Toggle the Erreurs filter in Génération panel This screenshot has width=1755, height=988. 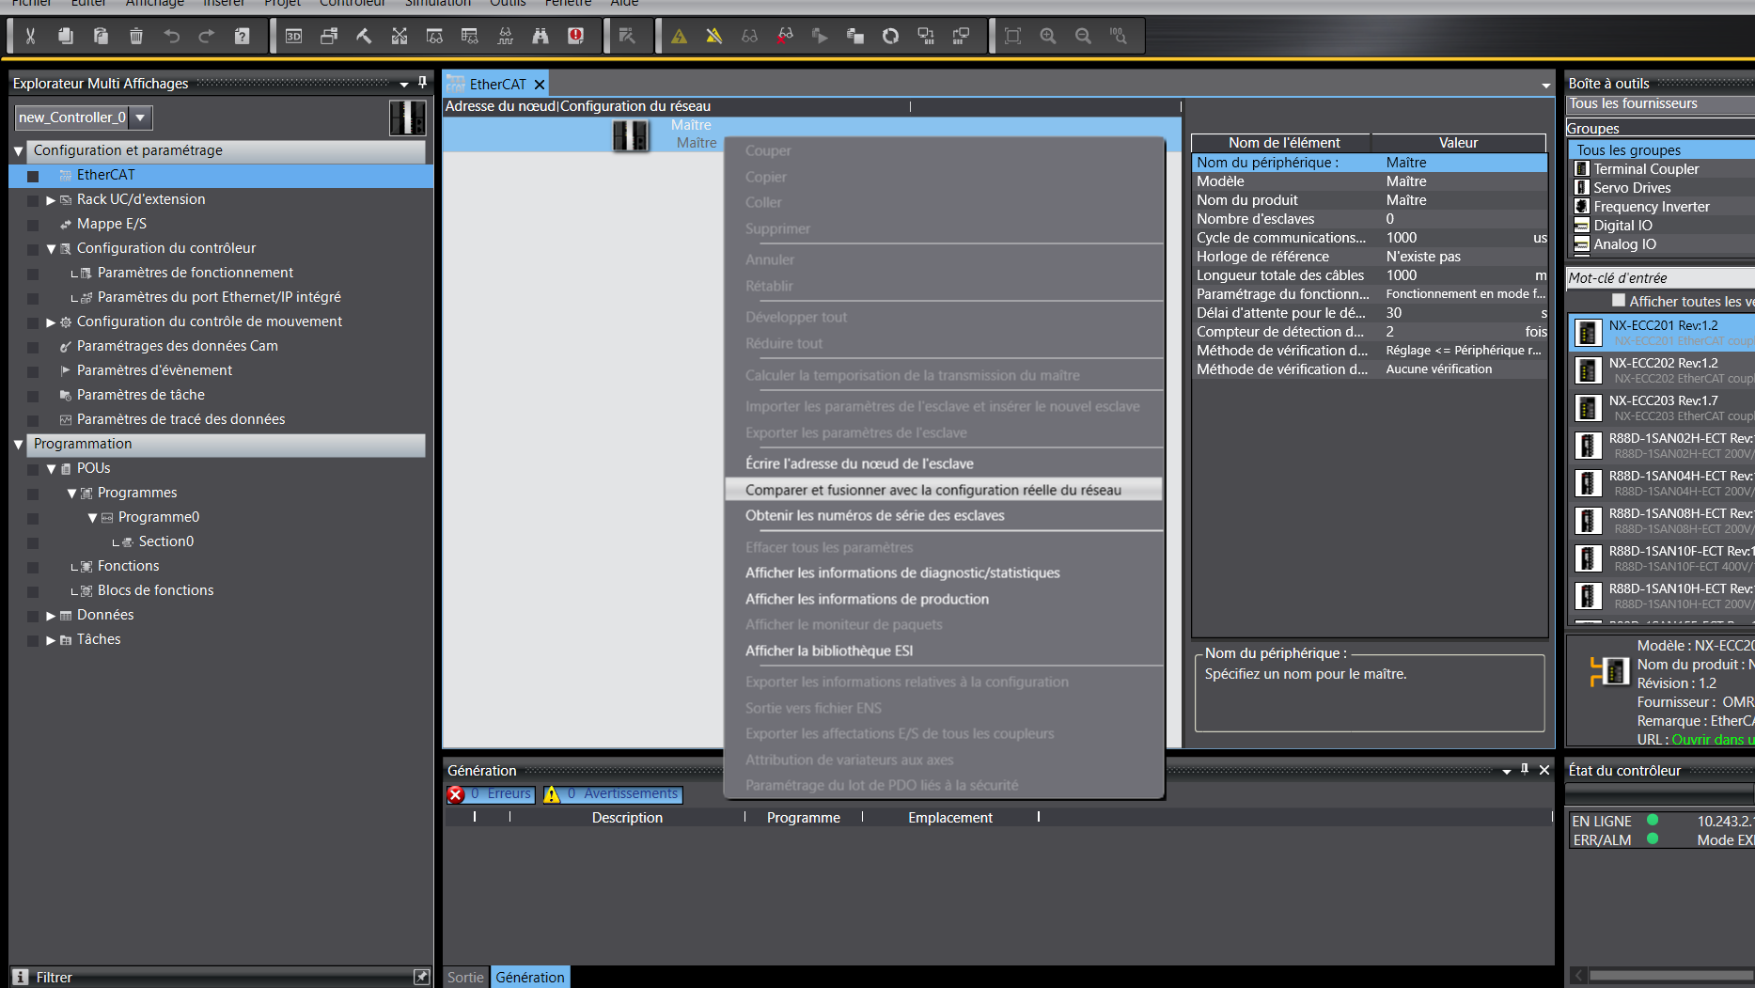[x=491, y=794]
